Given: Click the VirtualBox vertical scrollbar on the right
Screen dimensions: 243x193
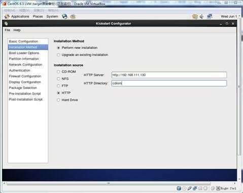Looking at the screenshot, I should coord(239,87).
